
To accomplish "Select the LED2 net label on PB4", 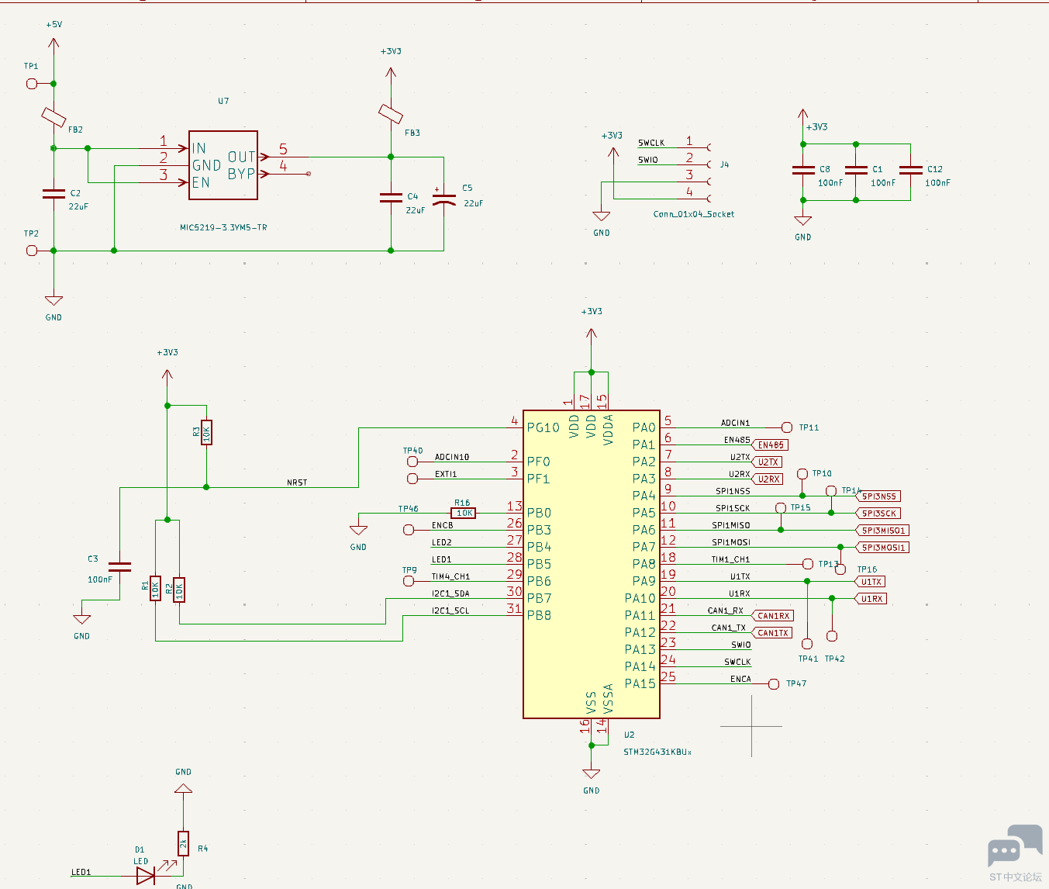I will (x=441, y=542).
